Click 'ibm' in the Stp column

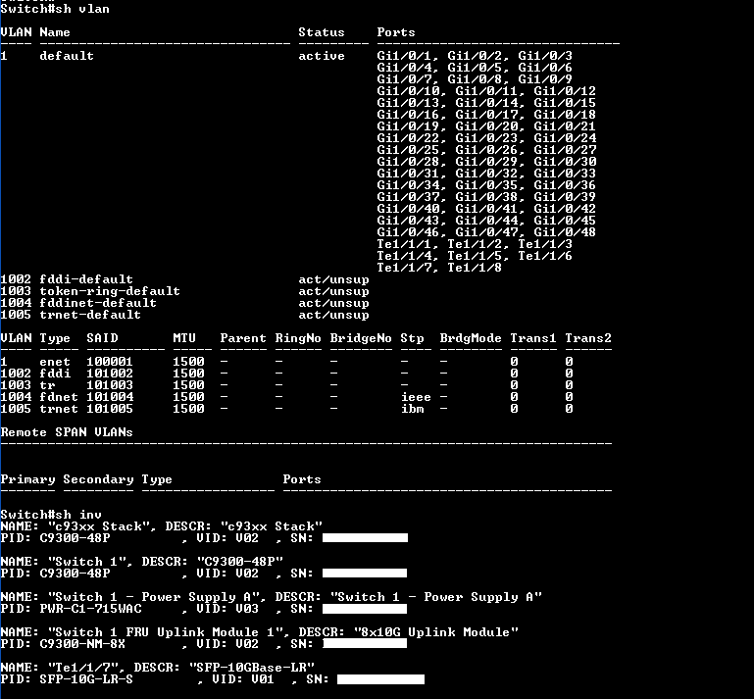(412, 409)
